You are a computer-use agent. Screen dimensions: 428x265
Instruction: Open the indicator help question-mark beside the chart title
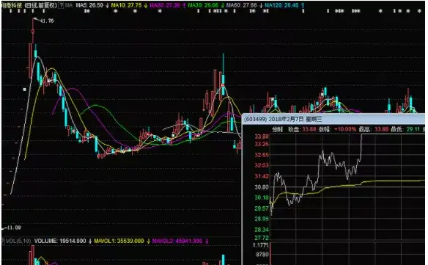pos(61,5)
